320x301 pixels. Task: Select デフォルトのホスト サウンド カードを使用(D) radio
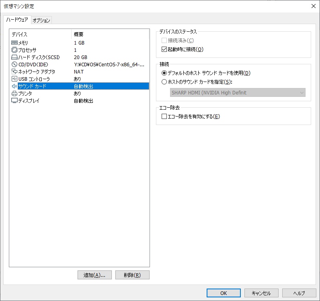click(x=164, y=73)
